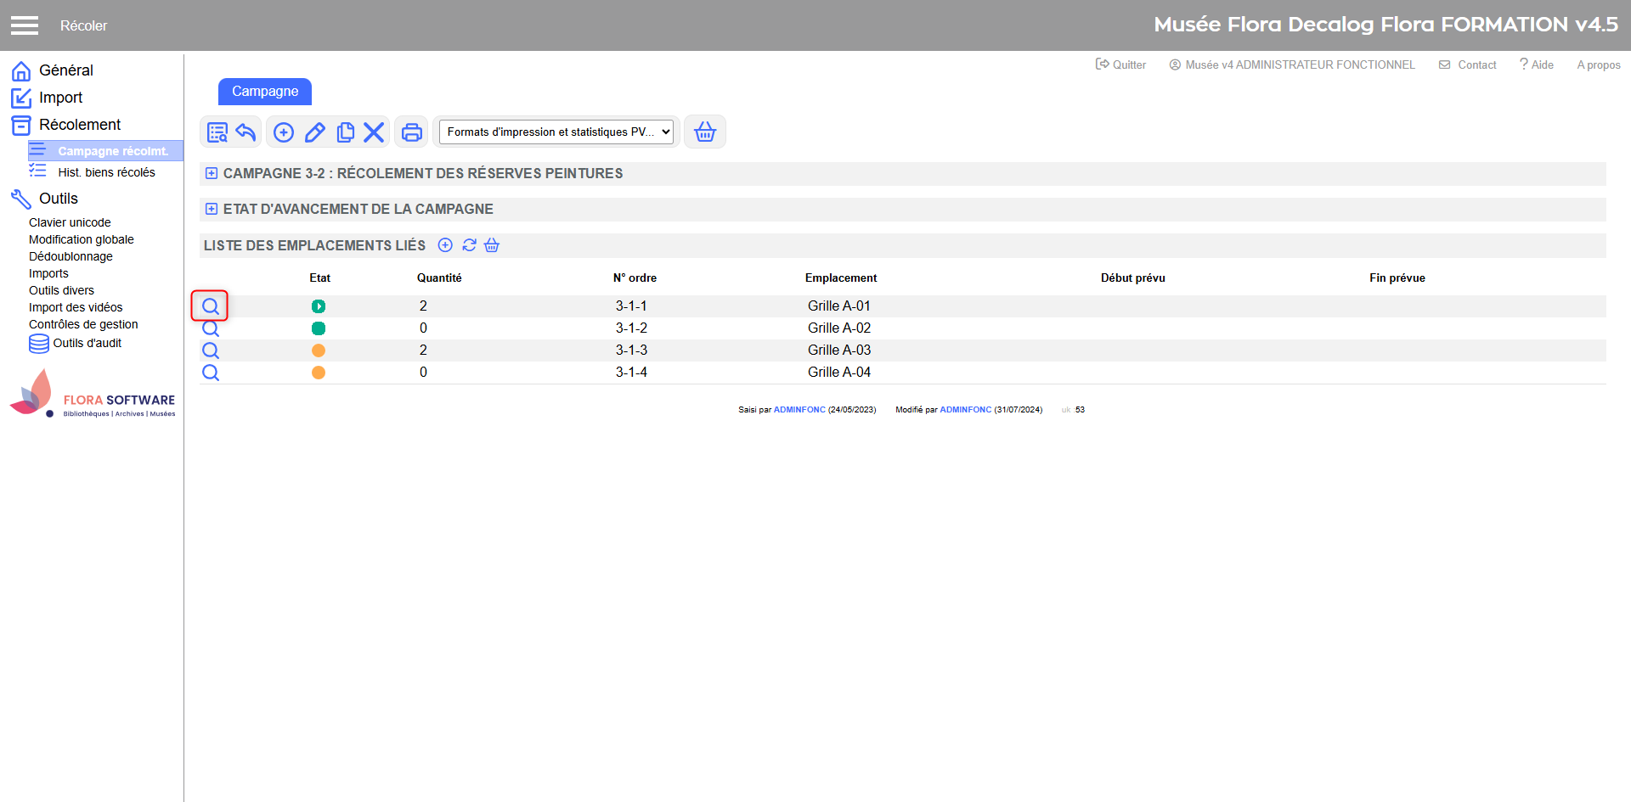Click the undo back arrow icon
This screenshot has height=802, width=1631.
[x=245, y=132]
